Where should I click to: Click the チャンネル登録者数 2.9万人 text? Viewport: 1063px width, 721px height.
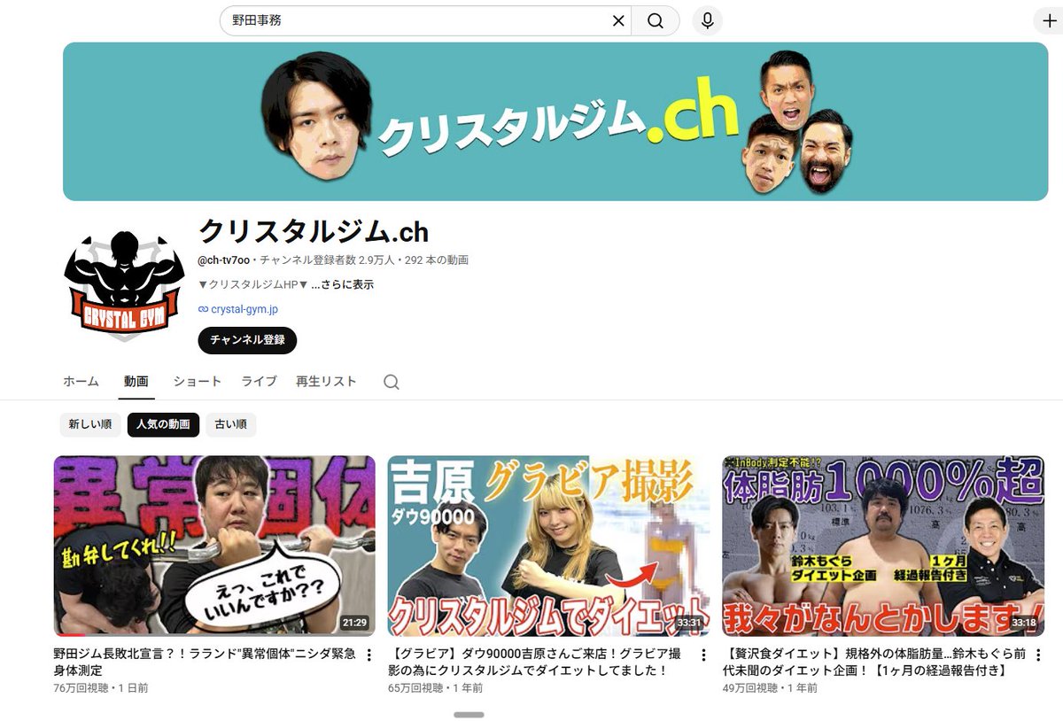click(327, 260)
